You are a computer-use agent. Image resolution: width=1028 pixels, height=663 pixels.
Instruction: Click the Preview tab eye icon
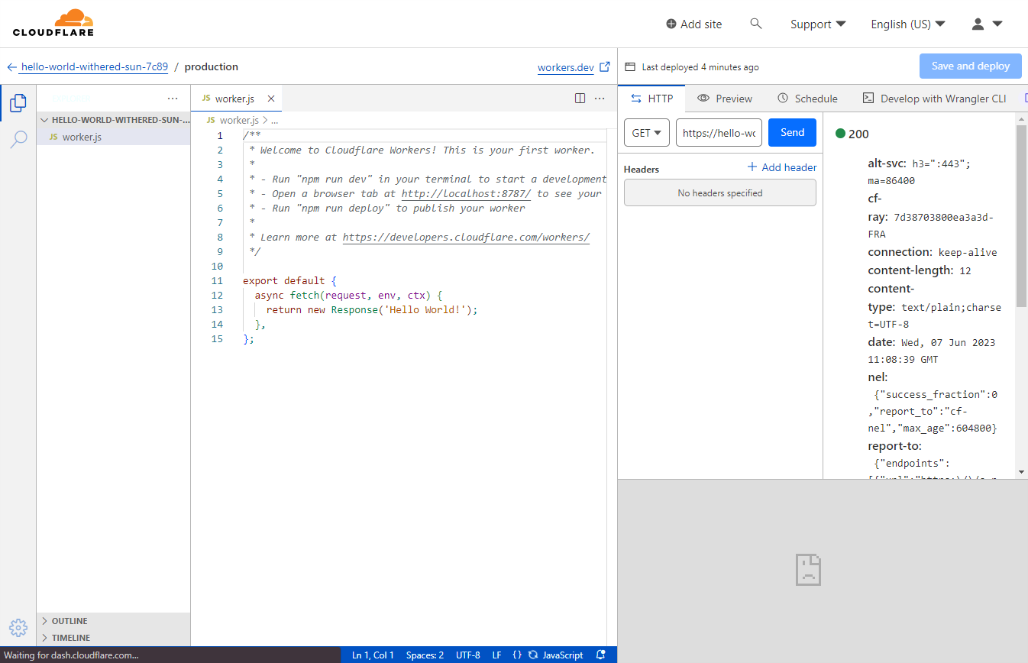(703, 99)
